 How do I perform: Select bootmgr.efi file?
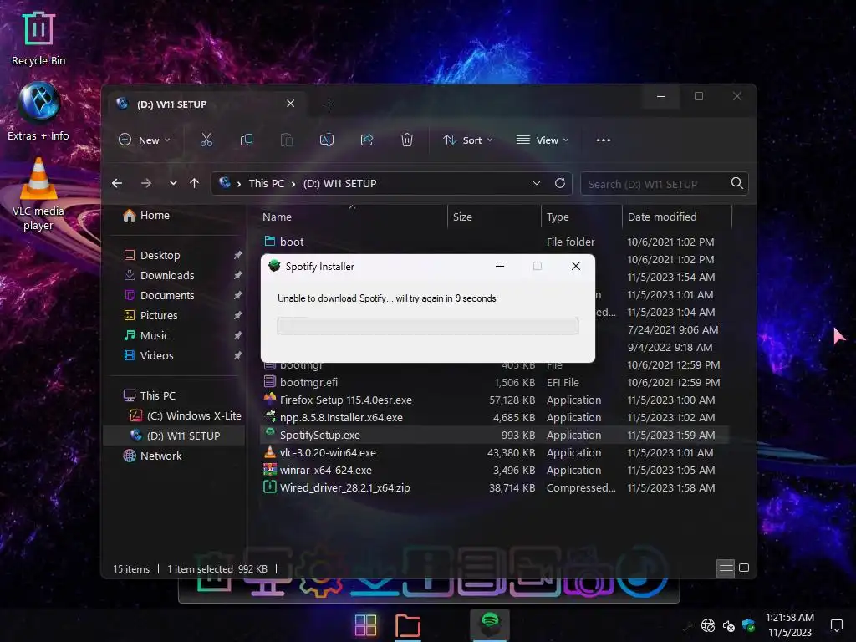494,383
